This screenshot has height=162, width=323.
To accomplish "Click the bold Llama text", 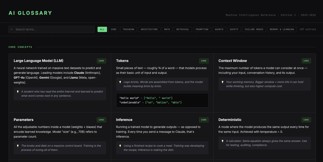I will [x=73, y=78].
